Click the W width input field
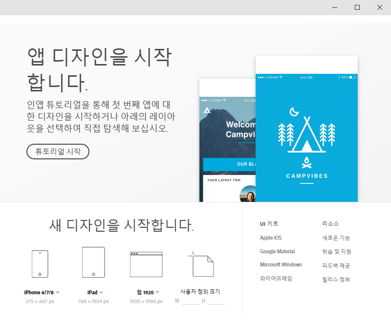Viewport: 391px width, 328px height. [x=190, y=302]
